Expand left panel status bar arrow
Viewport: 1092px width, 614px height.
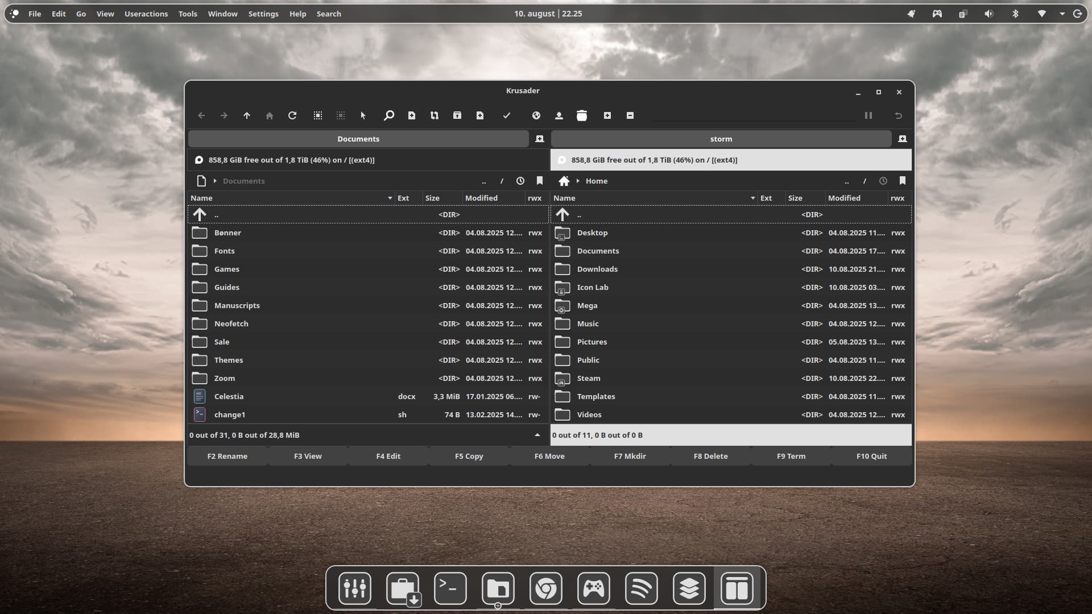[537, 435]
